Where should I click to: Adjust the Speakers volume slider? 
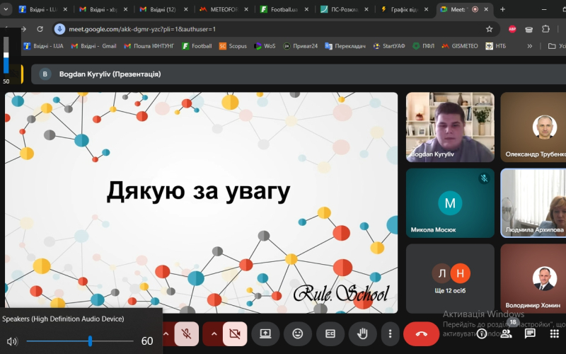[80, 341]
